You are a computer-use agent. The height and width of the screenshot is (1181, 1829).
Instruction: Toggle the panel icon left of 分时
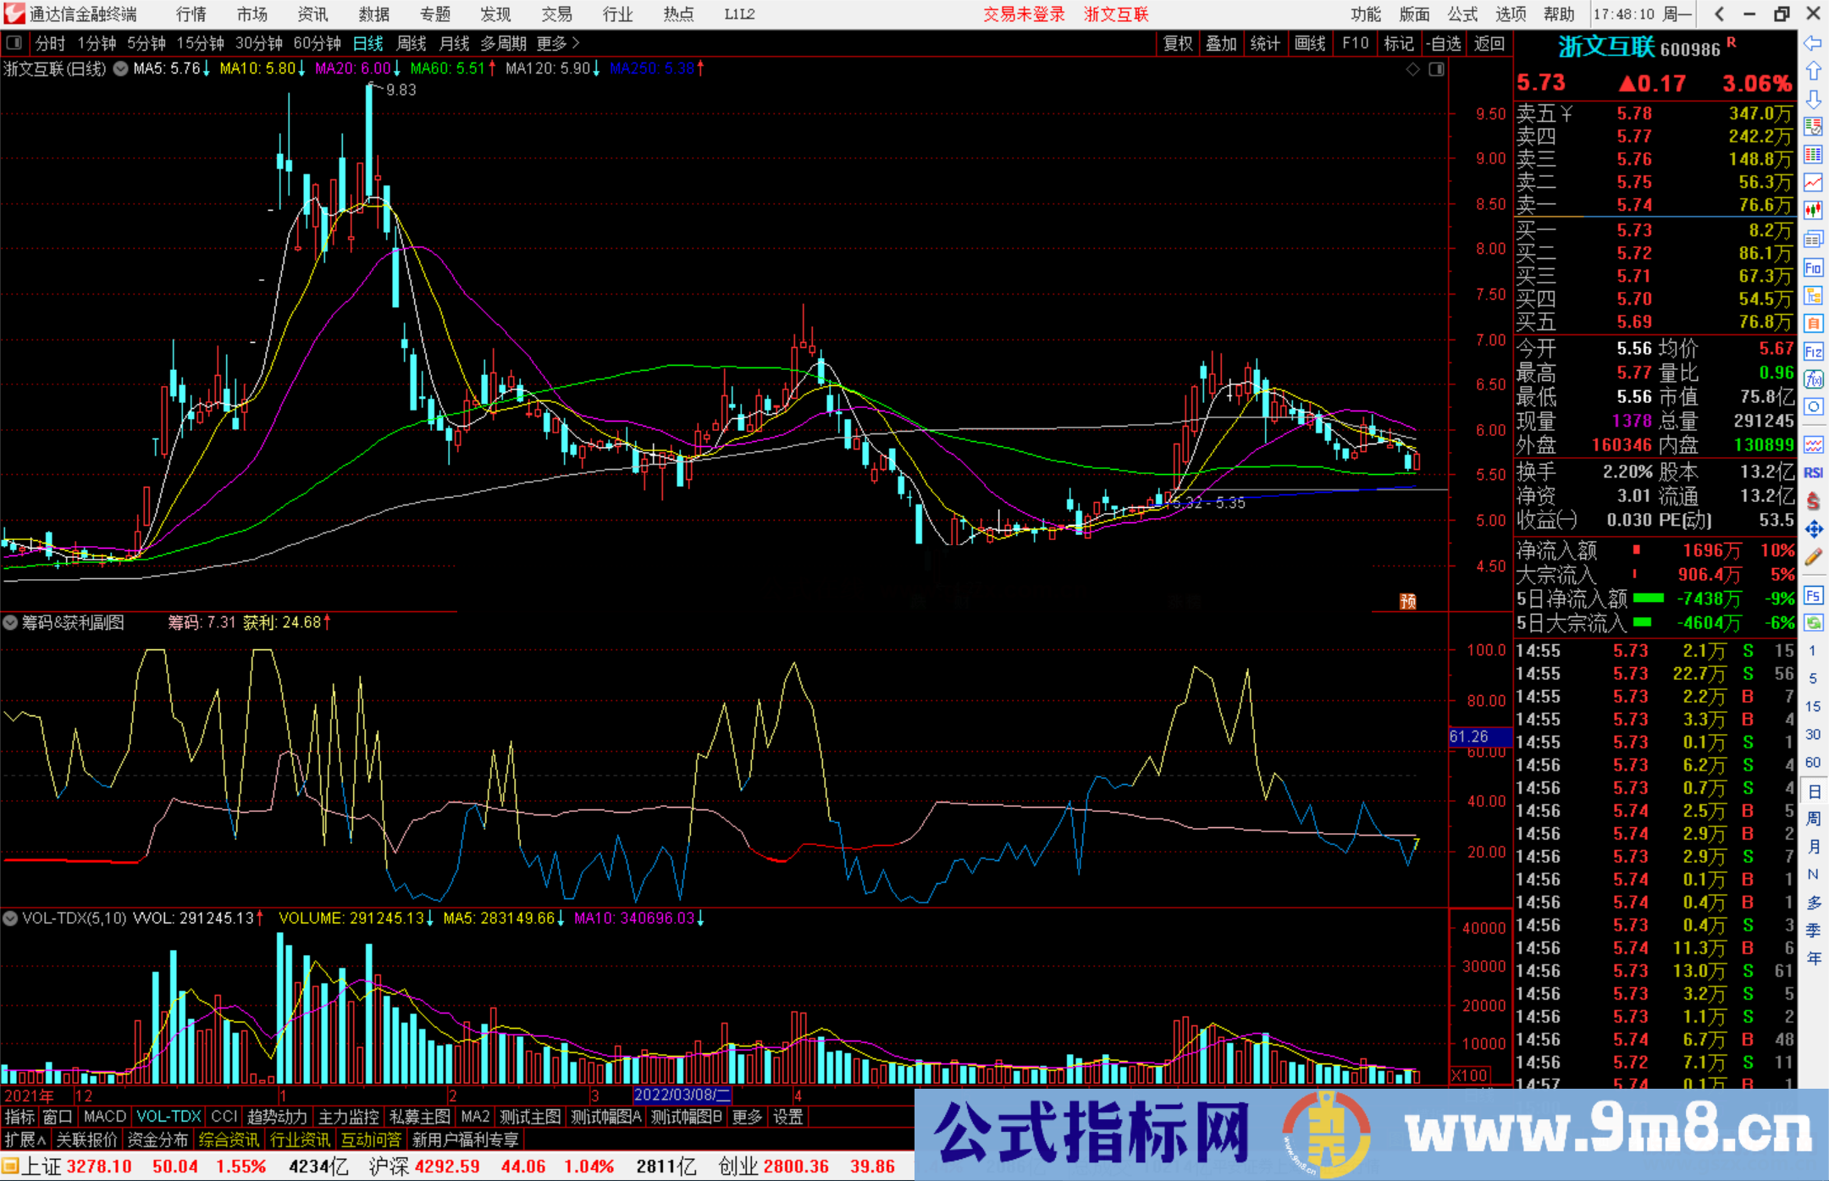[x=14, y=42]
